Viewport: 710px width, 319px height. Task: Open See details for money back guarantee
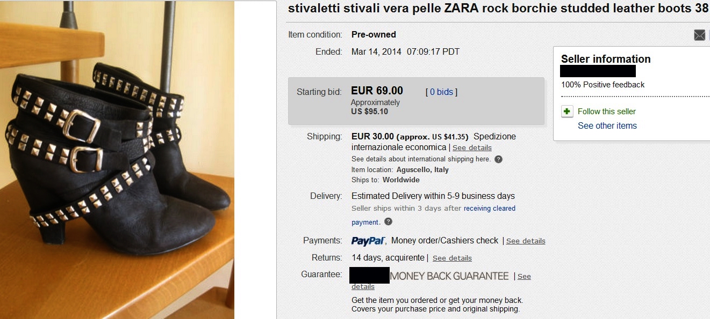pos(441,281)
